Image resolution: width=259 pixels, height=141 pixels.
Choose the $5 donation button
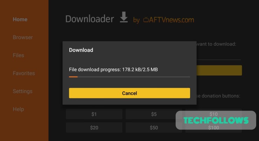click(x=154, y=114)
